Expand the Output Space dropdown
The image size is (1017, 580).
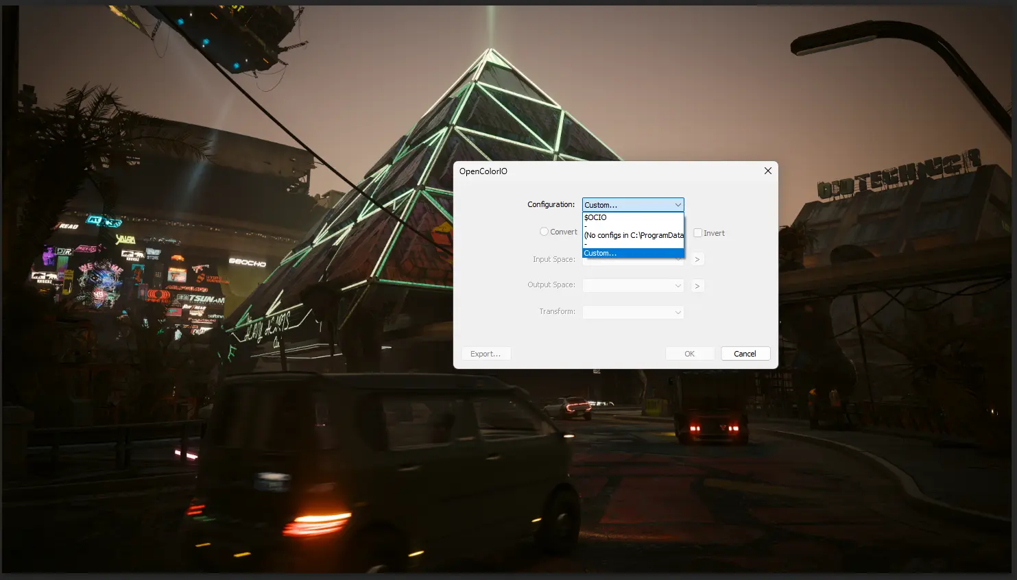[633, 285]
